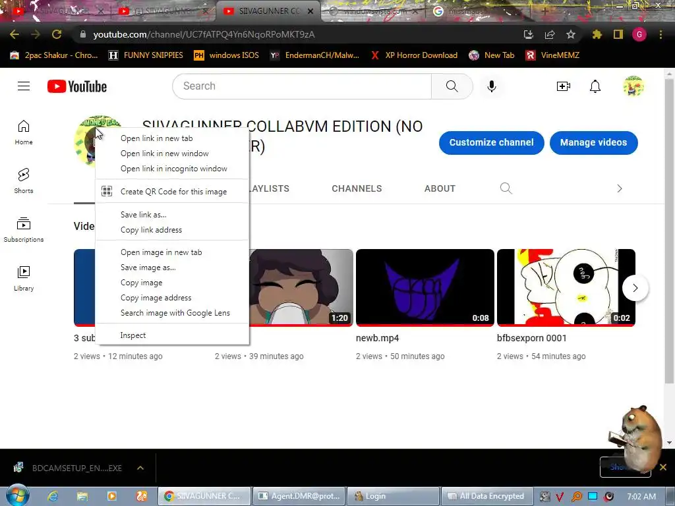
Task: Open XP Horror Download bookmark
Action: pos(414,55)
